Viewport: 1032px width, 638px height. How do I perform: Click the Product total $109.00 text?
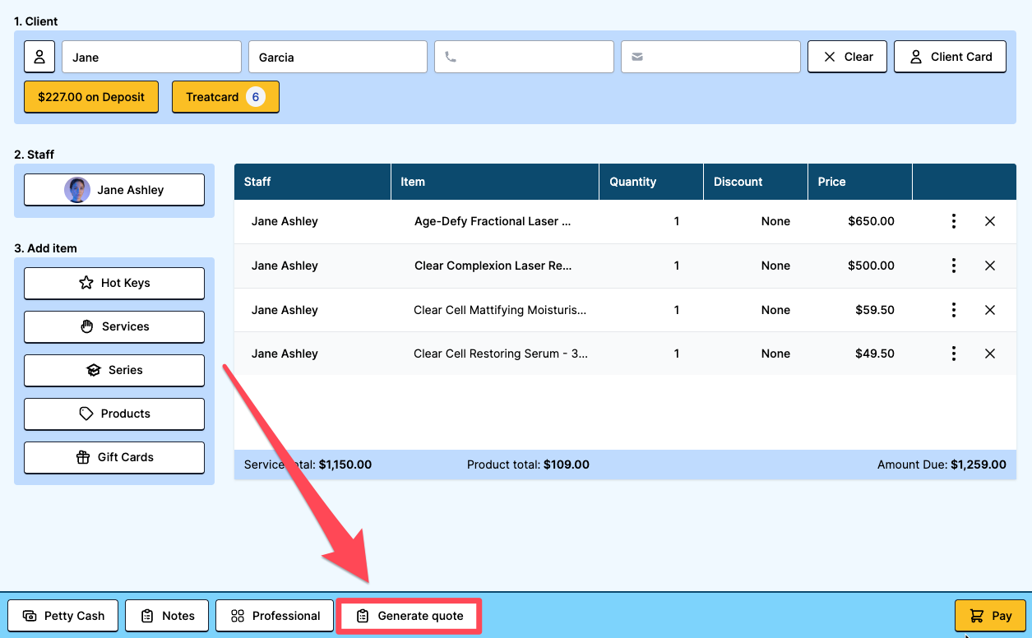click(528, 465)
